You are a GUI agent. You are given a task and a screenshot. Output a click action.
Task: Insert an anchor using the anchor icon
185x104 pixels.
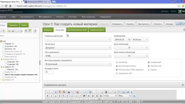tap(102, 92)
